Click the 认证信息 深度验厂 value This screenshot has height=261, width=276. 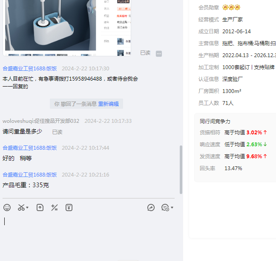(233, 79)
